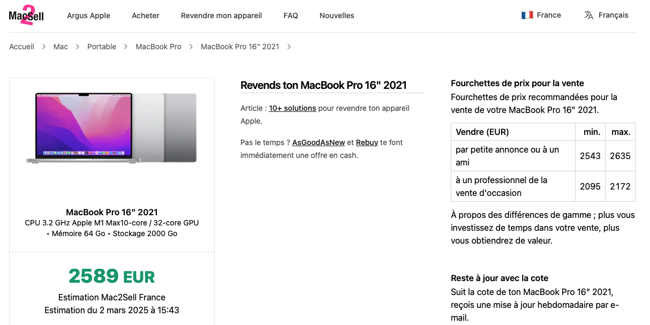Click the MacBook Pro product image
Screen dimensions: 650x325
(x=111, y=128)
